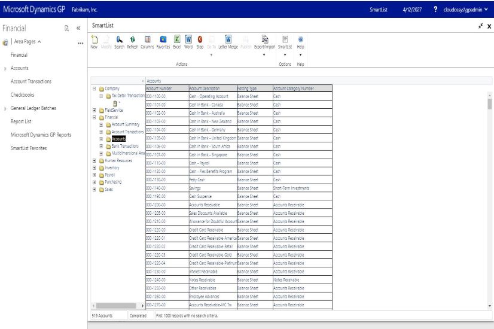Image resolution: width=494 pixels, height=329 pixels.
Task: Click the tree pane collapse arrow above Company
Action: tap(142, 81)
